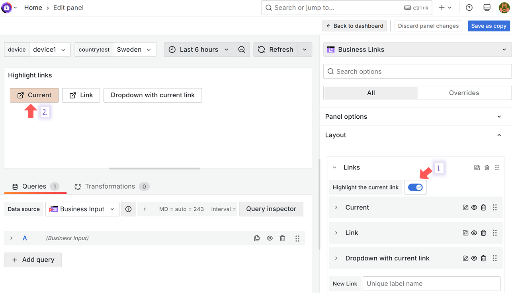Expand Dropdown with current link row
The image size is (512, 293).
(x=336, y=258)
